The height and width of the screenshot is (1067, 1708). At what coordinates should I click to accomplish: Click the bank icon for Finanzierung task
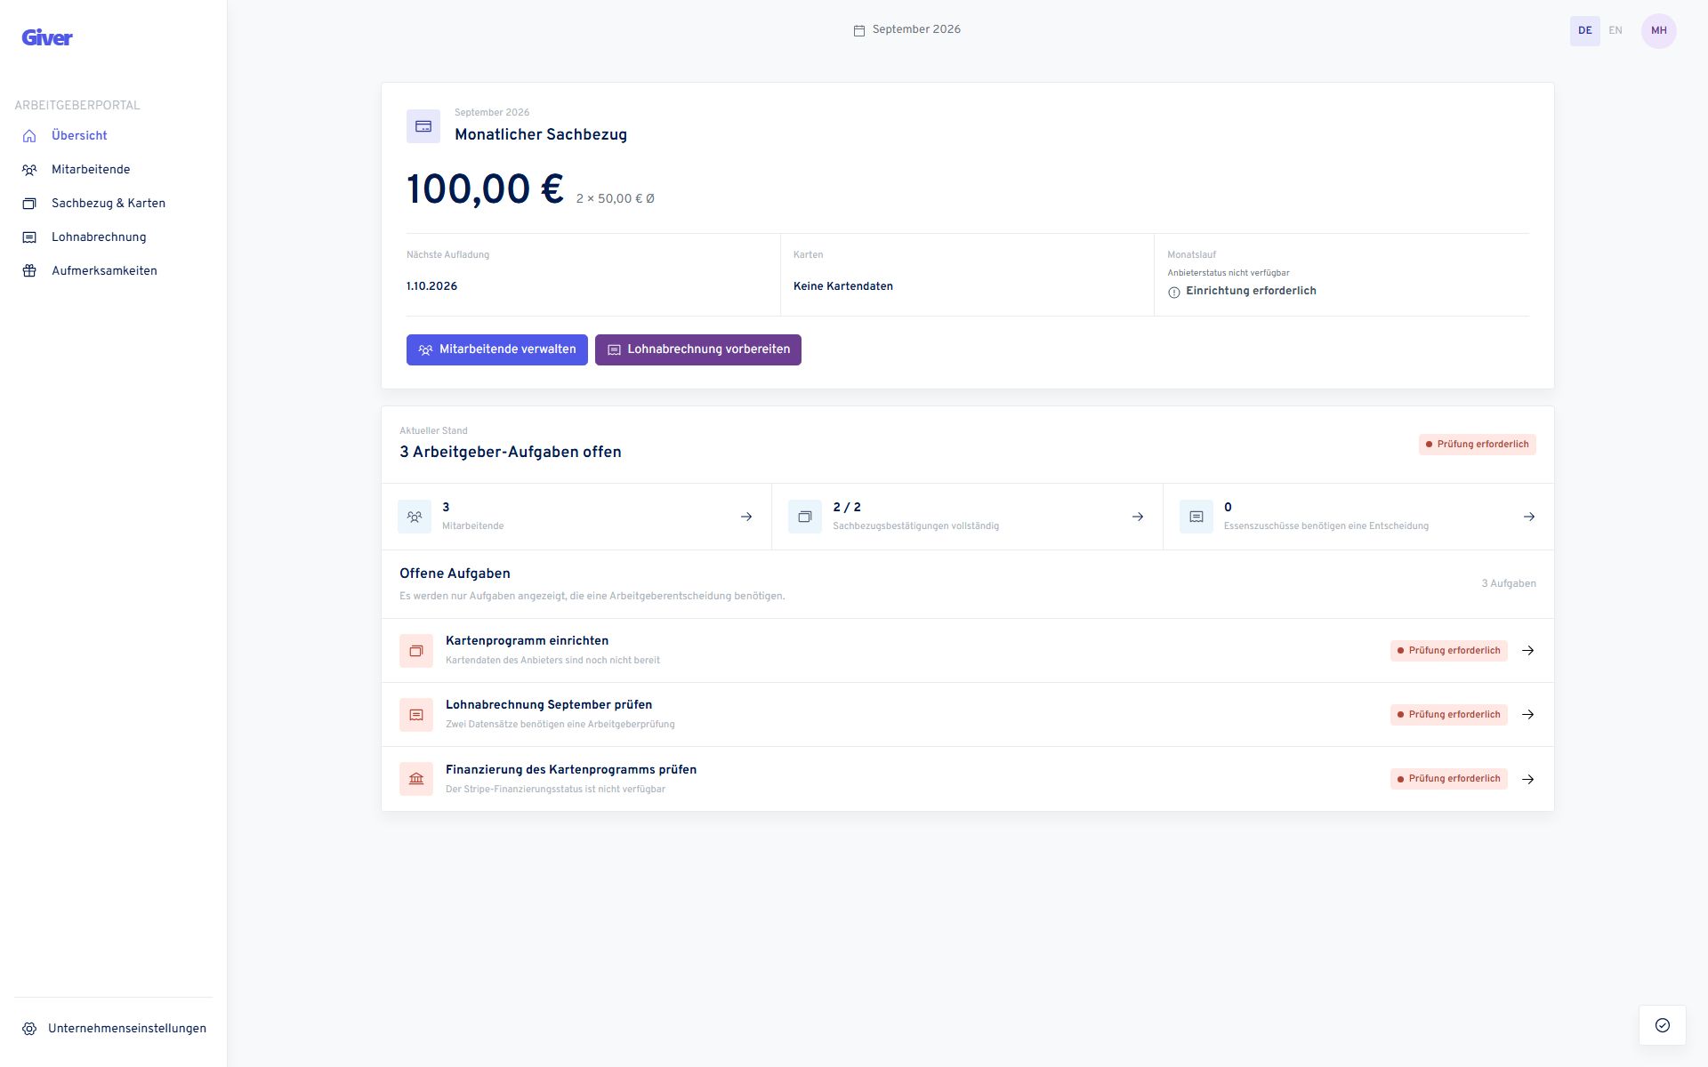tap(416, 779)
